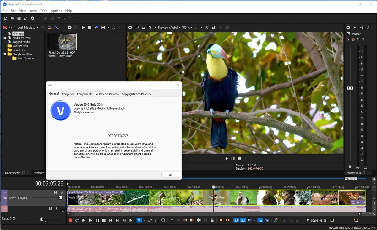Mute the Master Bus output

click(358, 39)
